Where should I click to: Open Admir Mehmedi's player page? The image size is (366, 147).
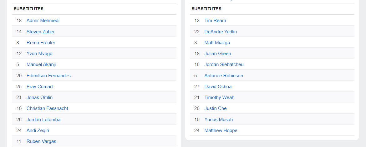43,21
